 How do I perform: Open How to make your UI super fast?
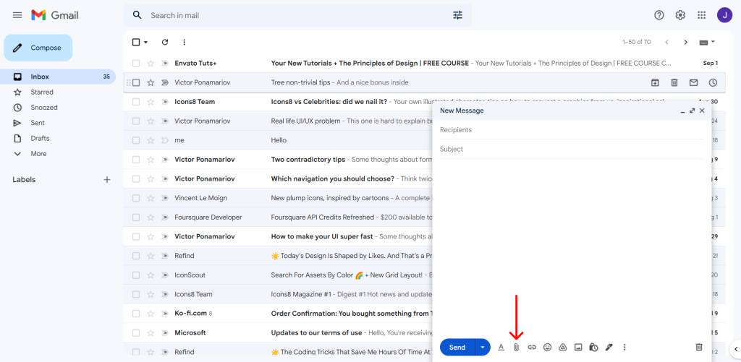pyautogui.click(x=278, y=236)
